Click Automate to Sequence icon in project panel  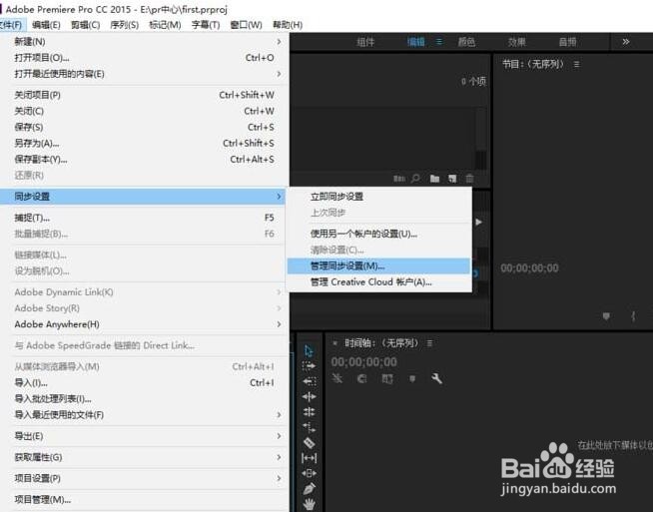click(x=399, y=179)
